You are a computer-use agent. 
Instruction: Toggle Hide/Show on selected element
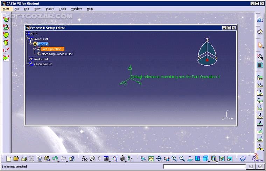(x=222, y=159)
